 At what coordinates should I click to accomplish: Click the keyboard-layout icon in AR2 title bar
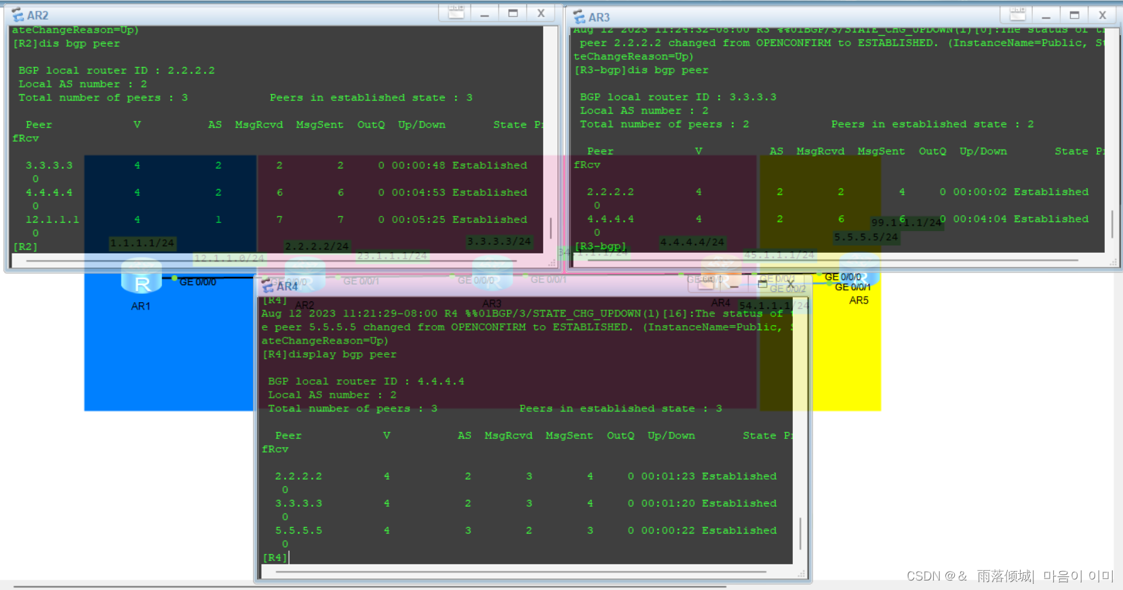pos(456,12)
